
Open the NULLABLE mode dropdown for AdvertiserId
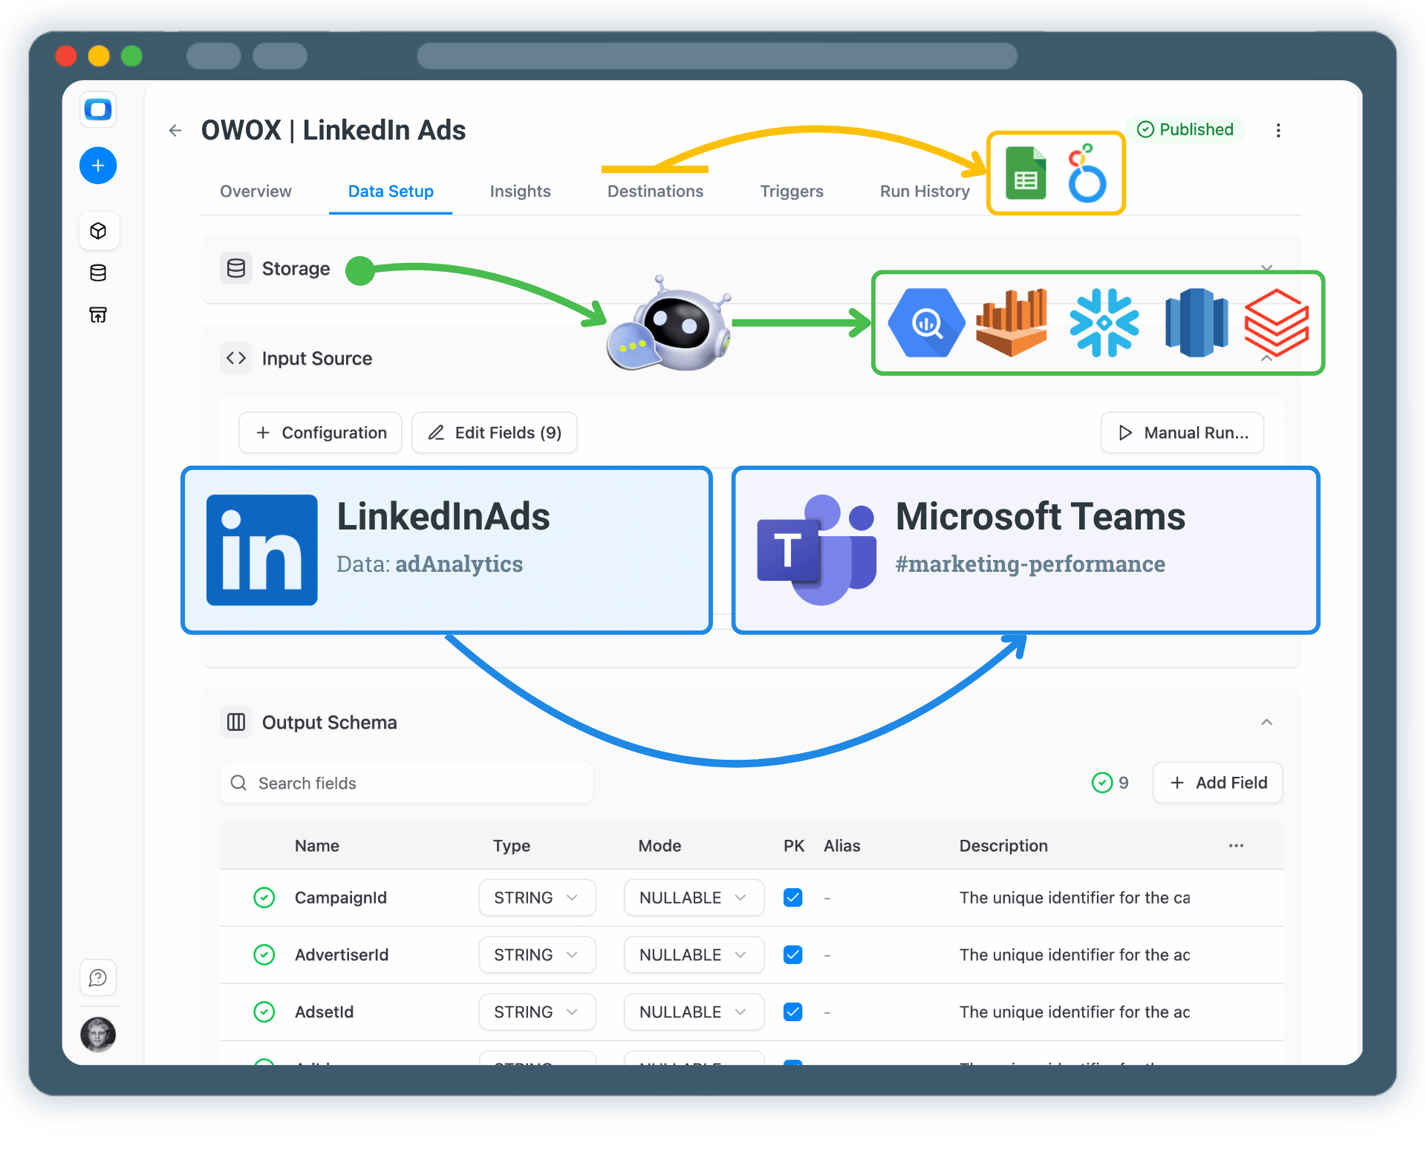click(x=693, y=954)
